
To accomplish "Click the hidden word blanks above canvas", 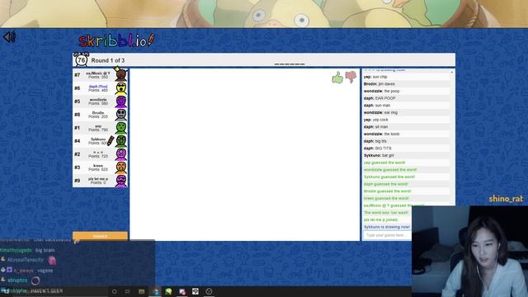I will point(290,64).
